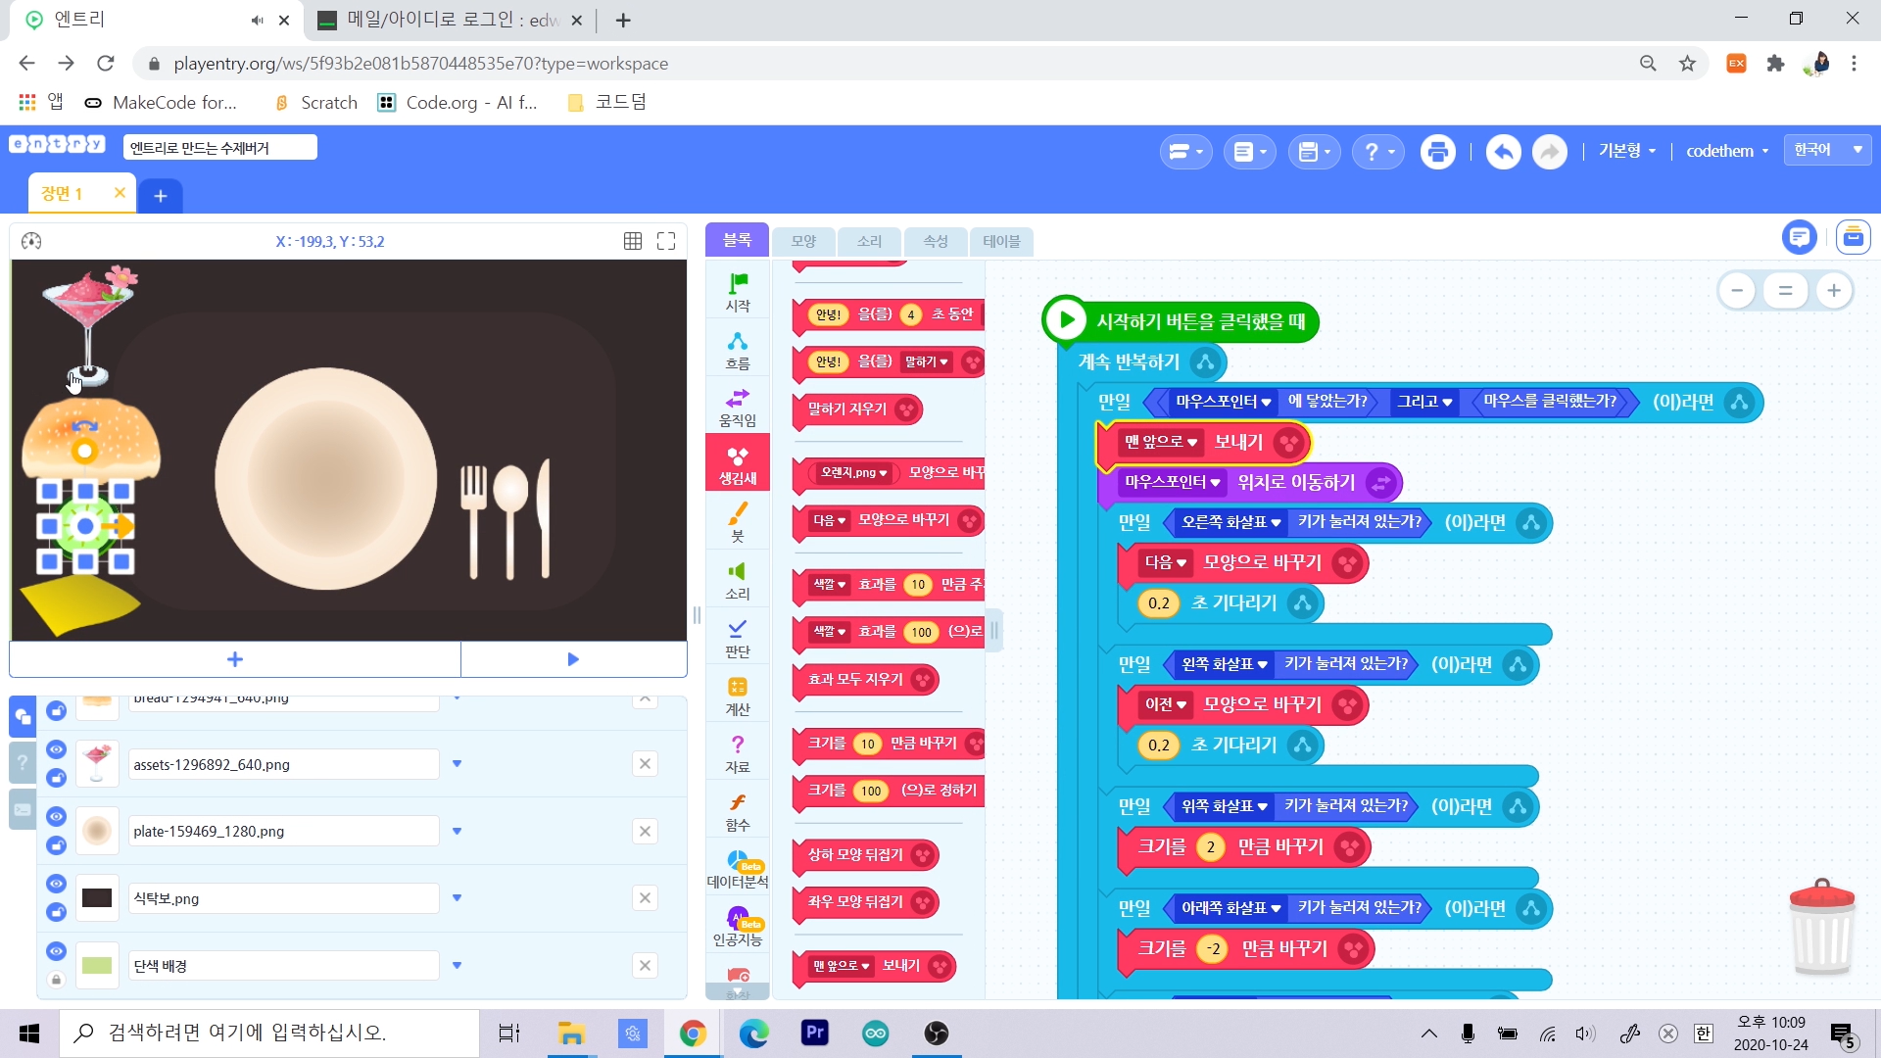1881x1058 pixels.
Task: Click the undo arrow button
Action: [x=1503, y=152]
